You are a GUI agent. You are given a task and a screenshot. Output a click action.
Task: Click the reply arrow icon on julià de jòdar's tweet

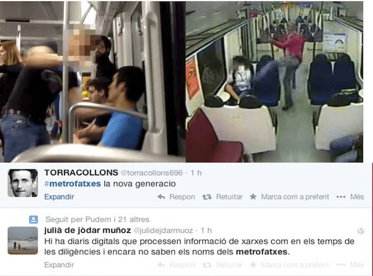point(161,265)
